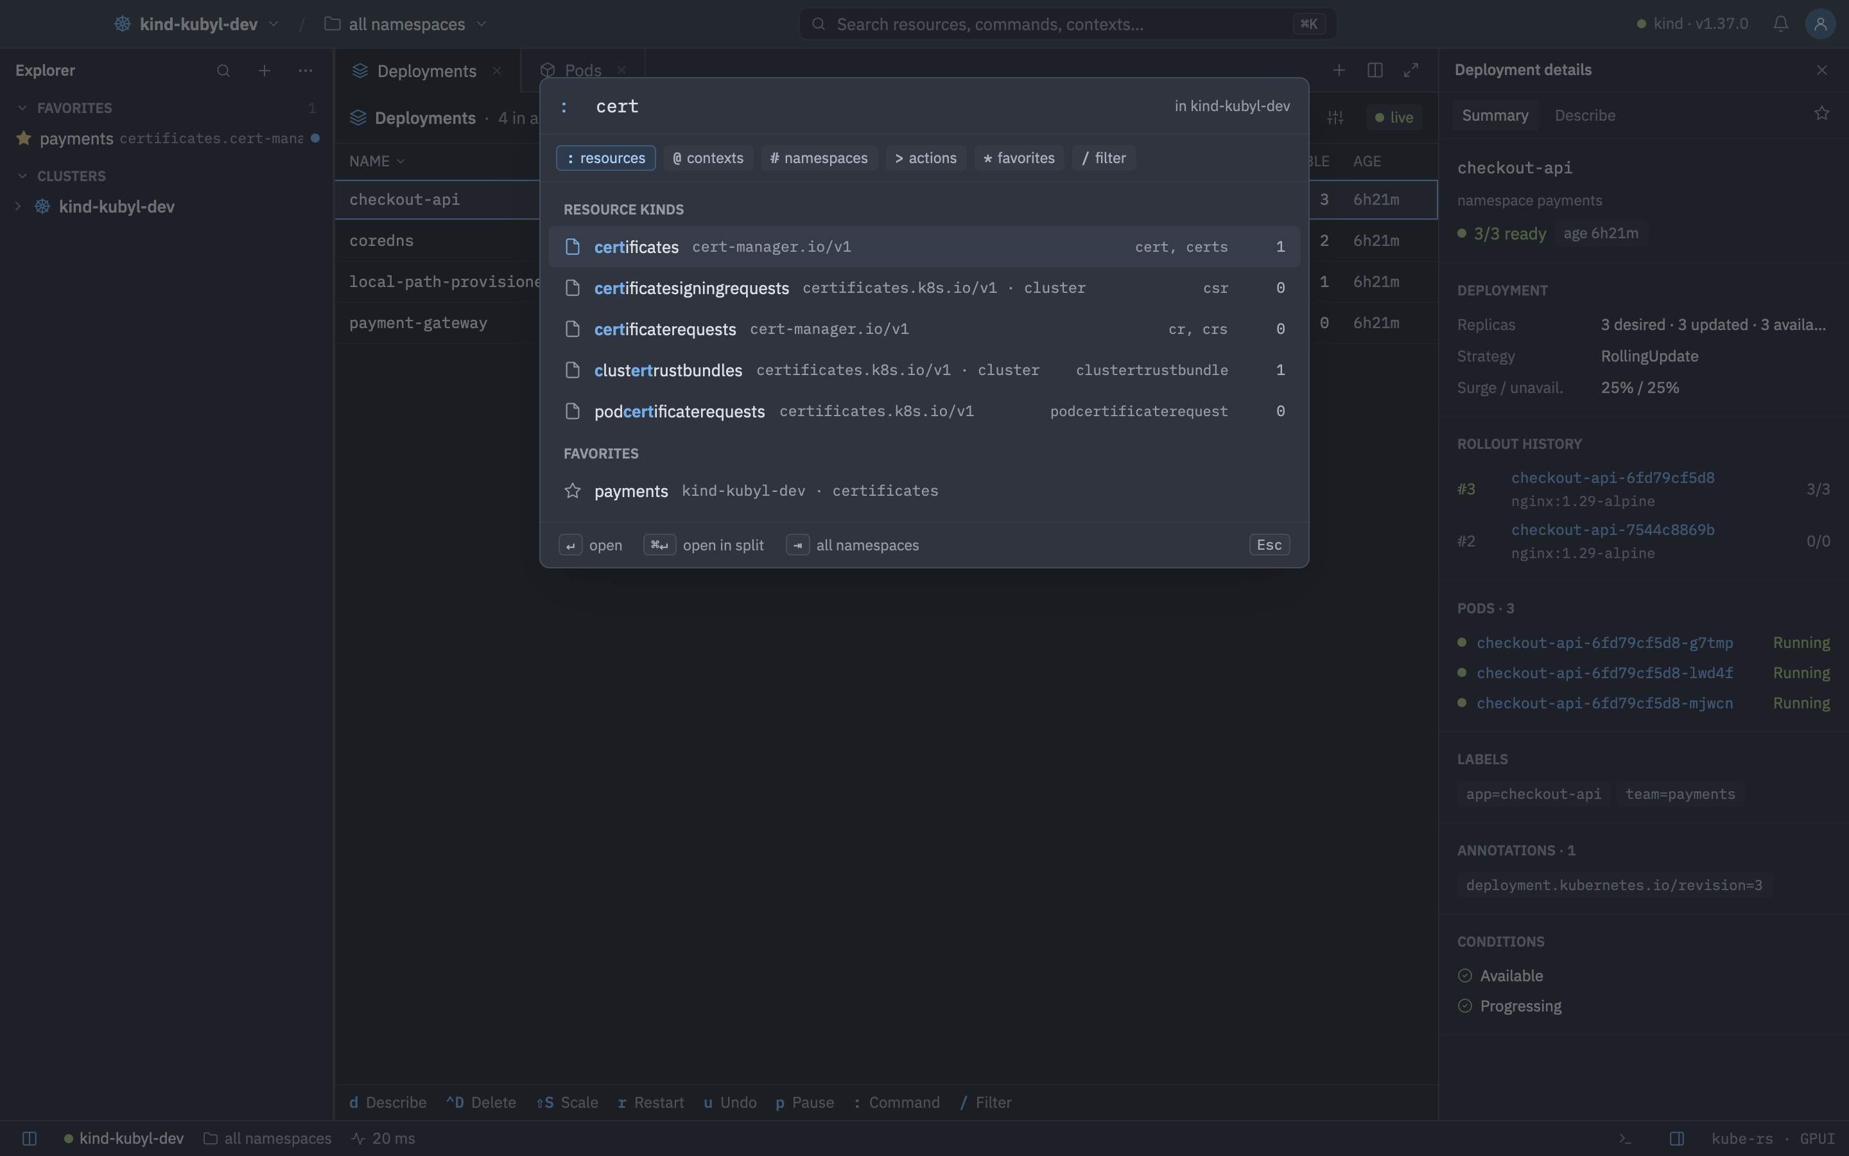The height and width of the screenshot is (1156, 1849).
Task: Toggle the live updates indicator
Action: click(x=1394, y=118)
